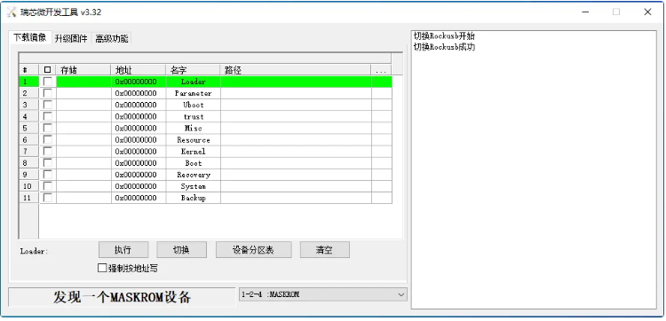Click the 地址 column header
The width and height of the screenshot is (666, 321).
coord(139,70)
